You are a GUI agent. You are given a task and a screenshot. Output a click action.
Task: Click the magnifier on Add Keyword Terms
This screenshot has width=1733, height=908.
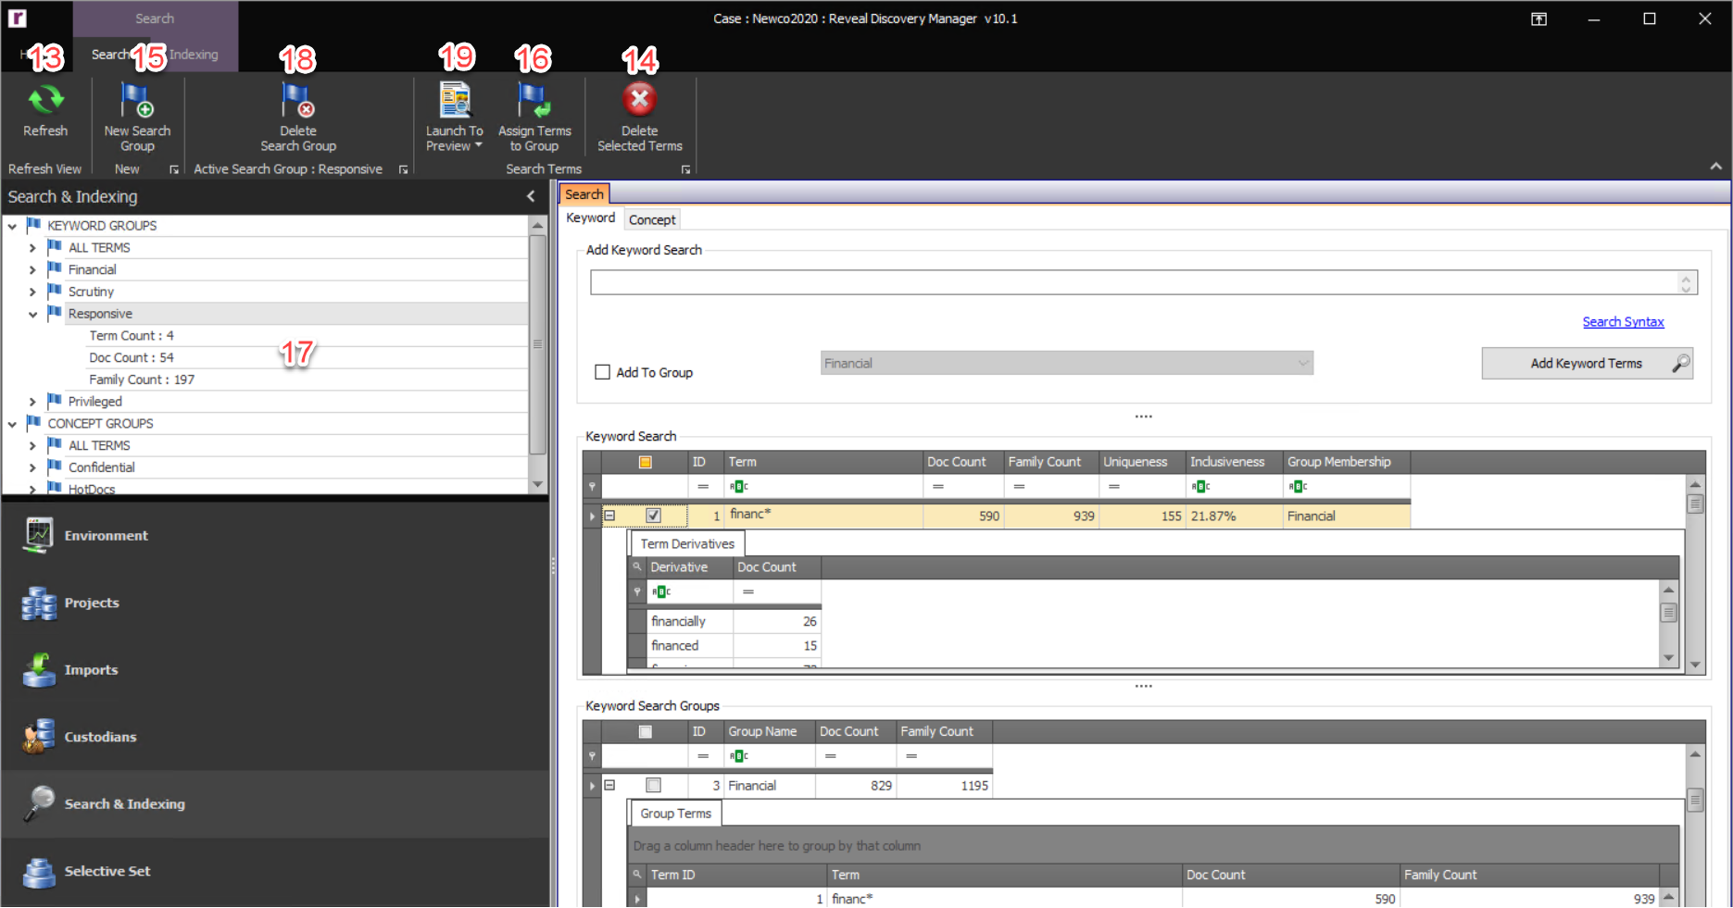pyautogui.click(x=1680, y=364)
